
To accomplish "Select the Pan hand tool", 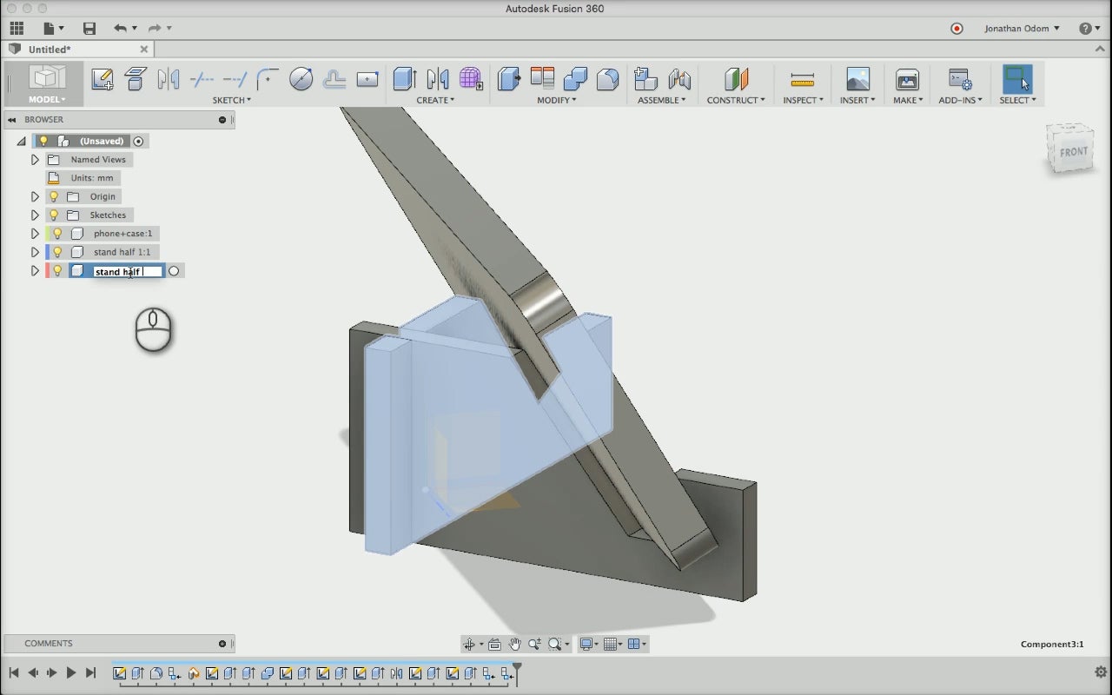I will [514, 644].
